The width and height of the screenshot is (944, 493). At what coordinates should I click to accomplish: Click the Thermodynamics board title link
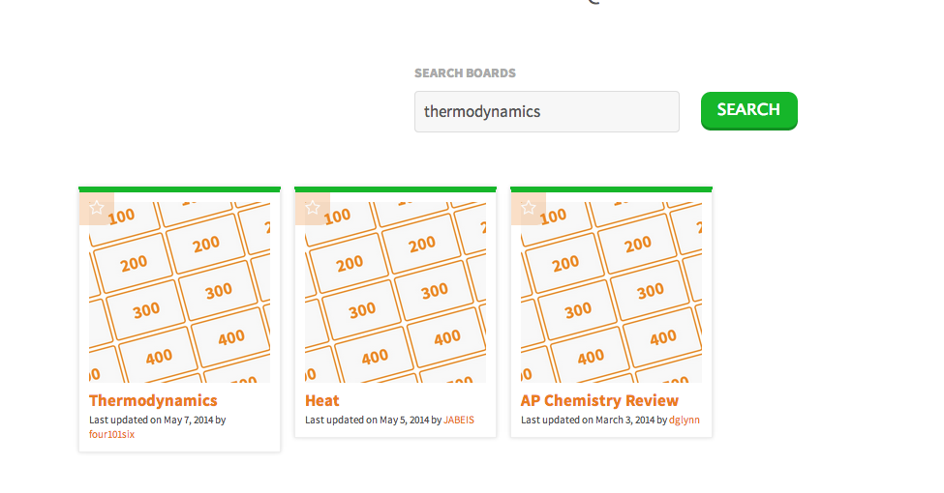click(153, 400)
